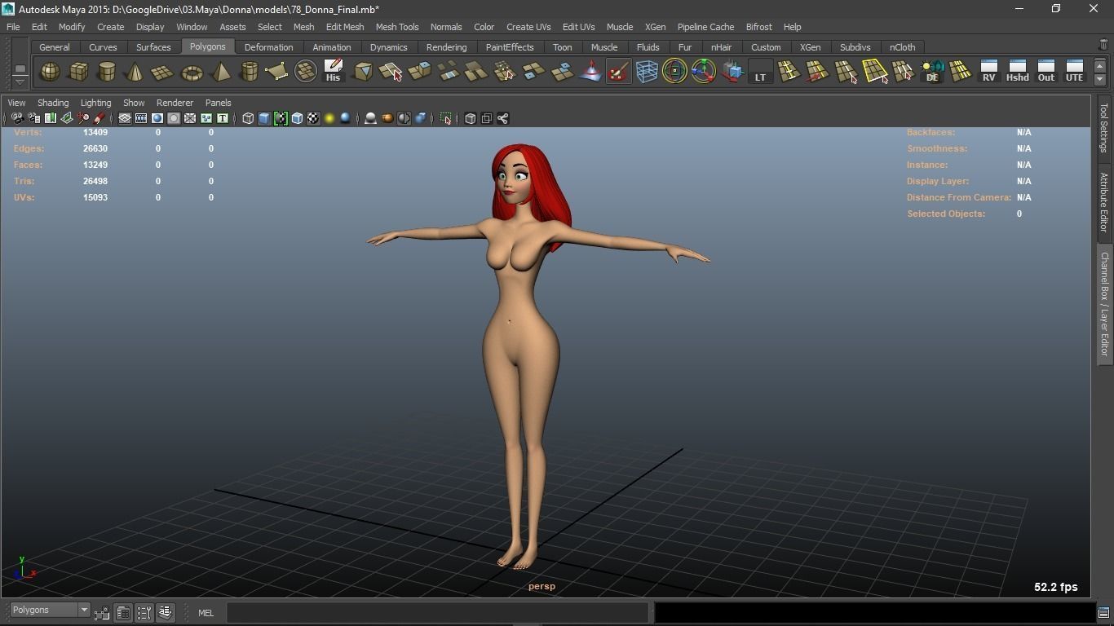Click in the MEL command input field
This screenshot has width=1114, height=626.
[x=438, y=612]
